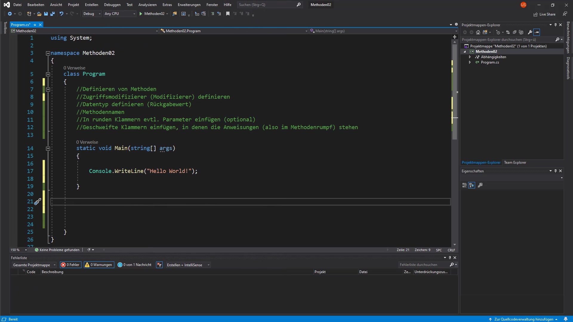The image size is (573, 322).
Task: Click the notifications bell in status bar
Action: (566, 319)
